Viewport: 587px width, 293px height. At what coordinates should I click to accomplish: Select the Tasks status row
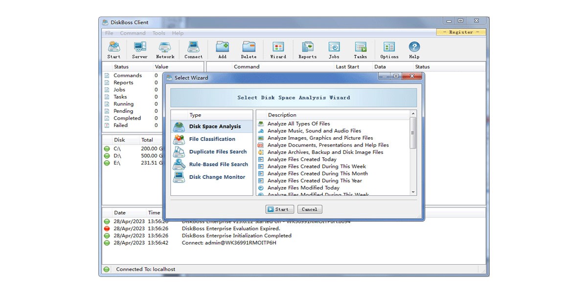point(132,97)
